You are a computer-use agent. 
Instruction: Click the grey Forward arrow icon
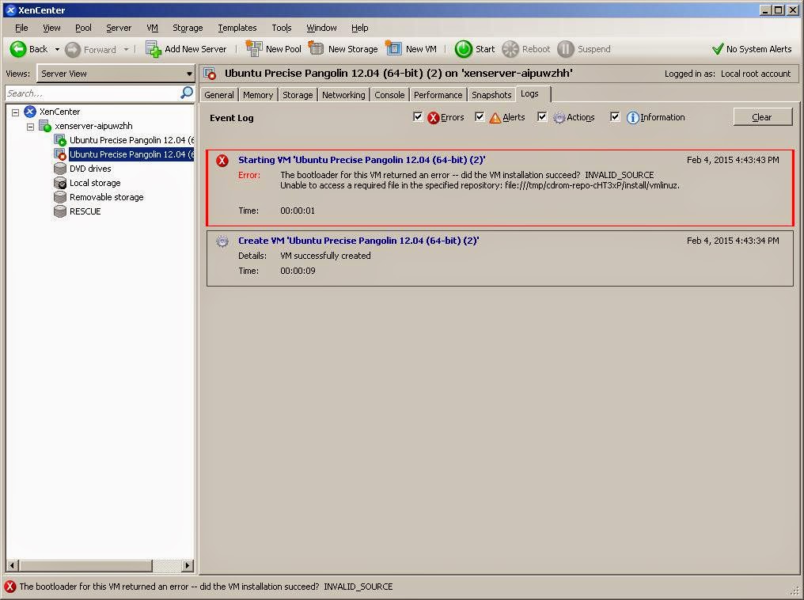[73, 49]
